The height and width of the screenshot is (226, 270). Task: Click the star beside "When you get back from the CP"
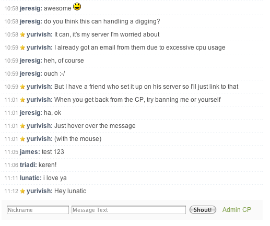[22, 100]
